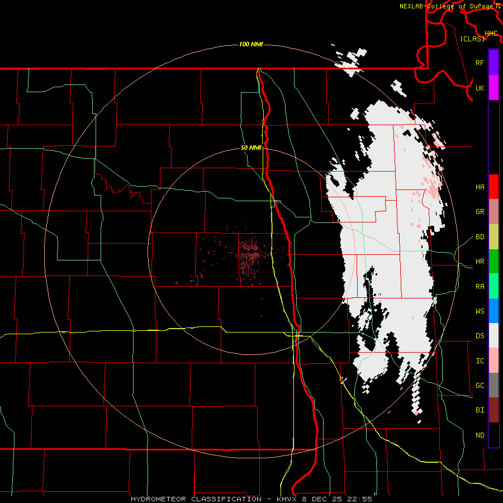Click the 'RF' legend label
The width and height of the screenshot is (503, 503).
click(480, 63)
